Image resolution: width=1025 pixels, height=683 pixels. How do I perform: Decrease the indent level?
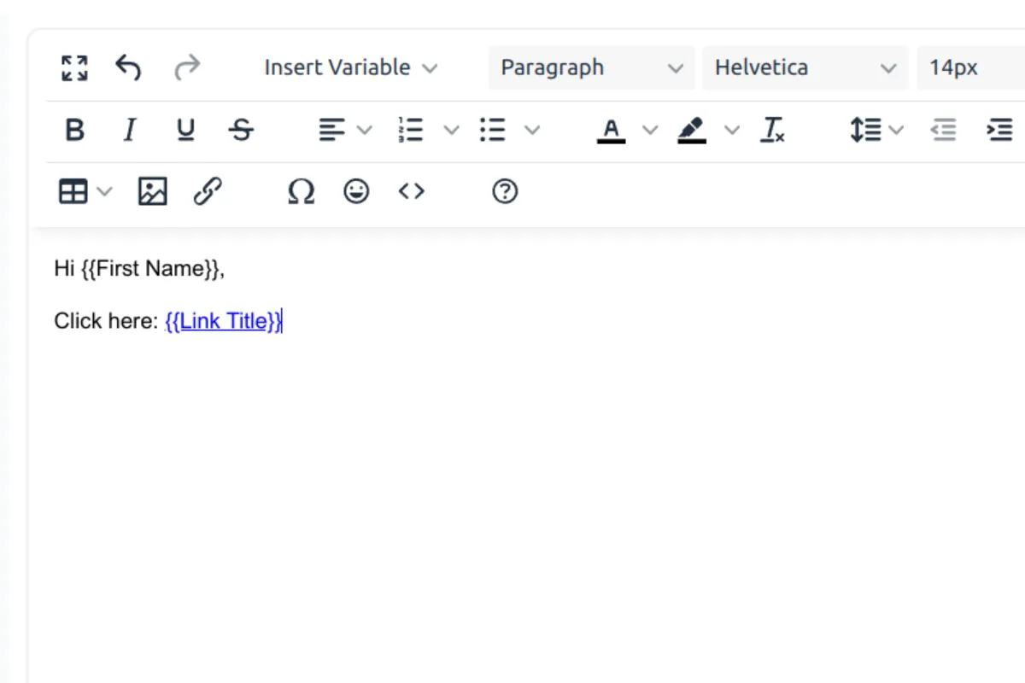943,130
